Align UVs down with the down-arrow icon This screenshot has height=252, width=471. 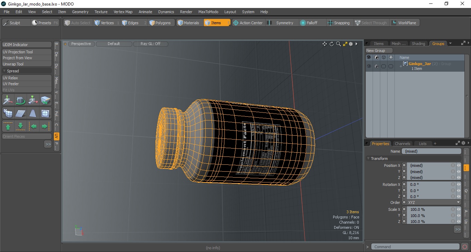[x=20, y=126]
